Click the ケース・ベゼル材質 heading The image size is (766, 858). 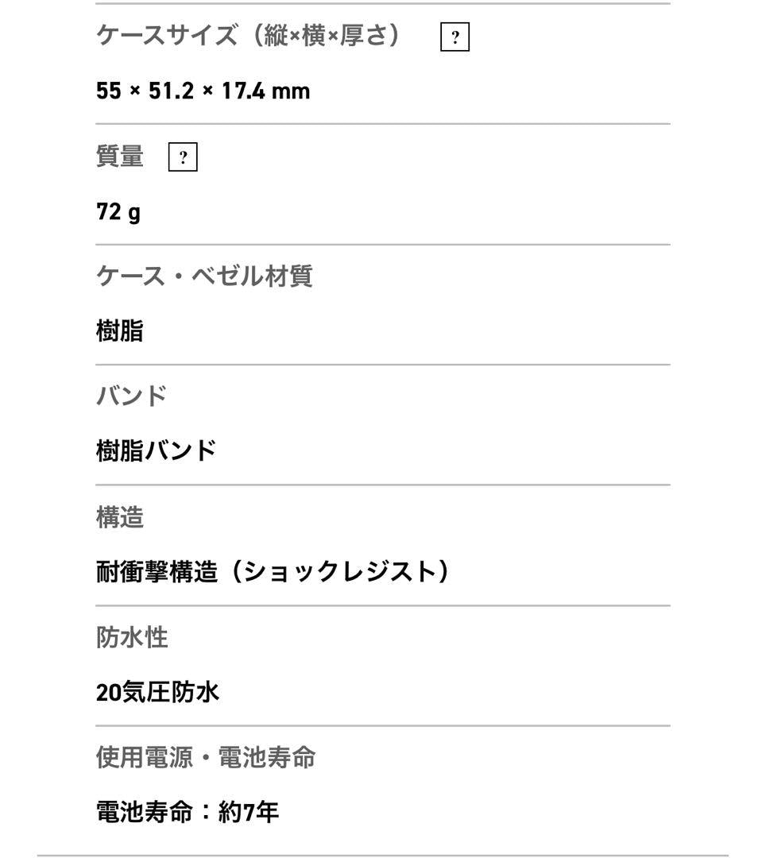coord(204,276)
